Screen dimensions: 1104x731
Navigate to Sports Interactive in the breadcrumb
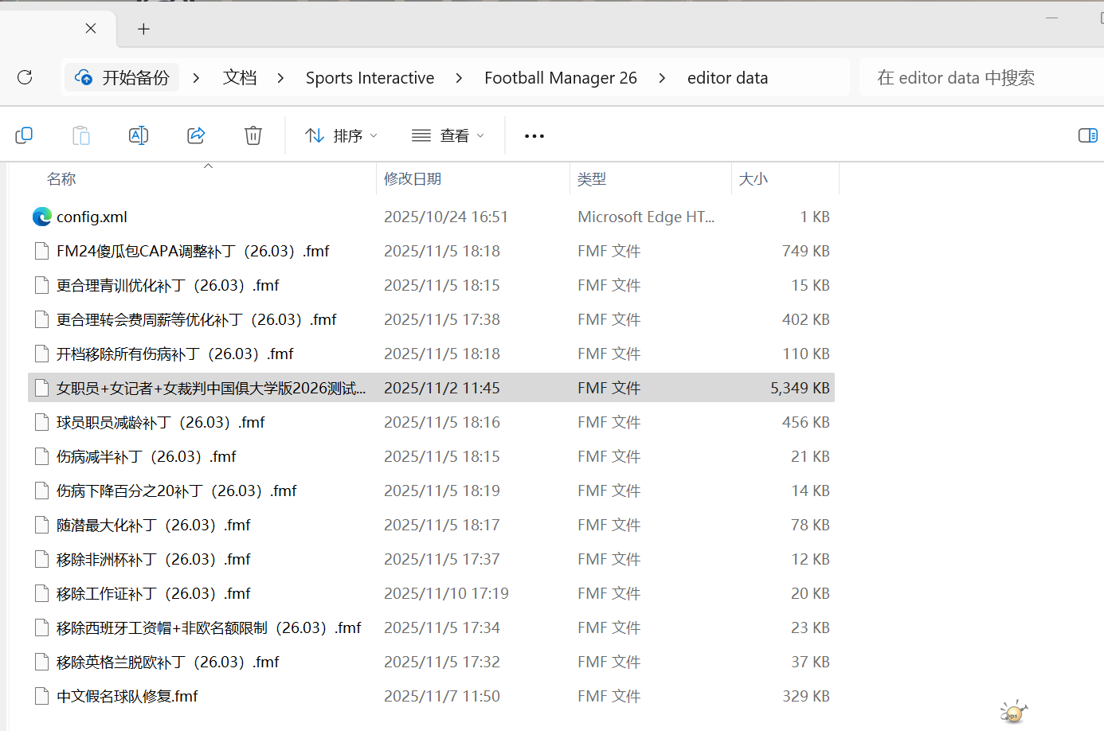click(370, 77)
